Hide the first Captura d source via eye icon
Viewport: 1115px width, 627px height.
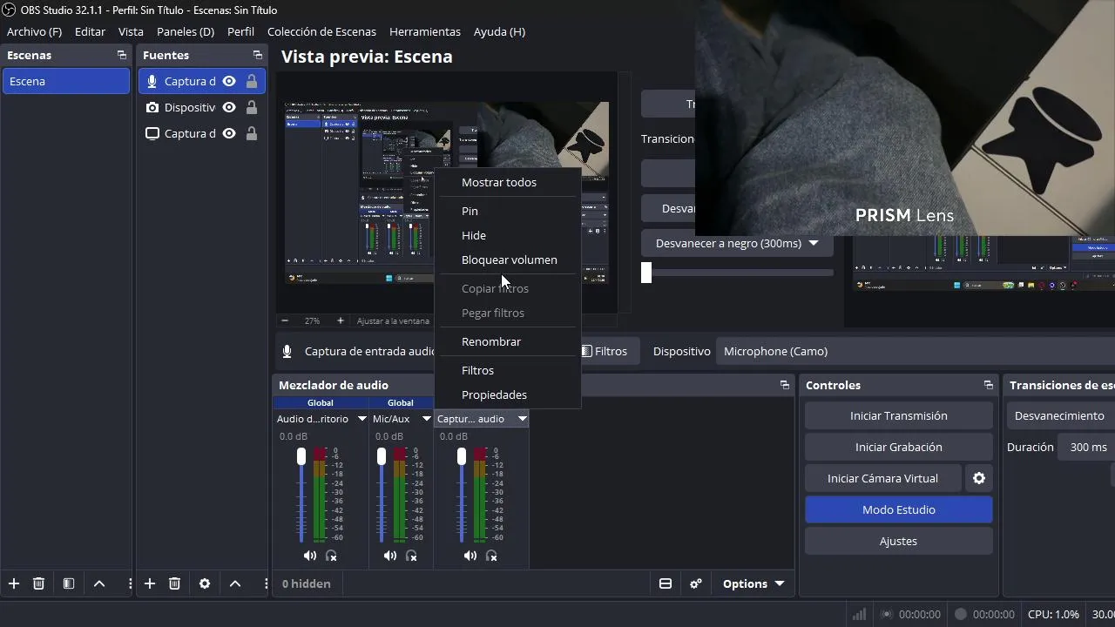pos(229,81)
